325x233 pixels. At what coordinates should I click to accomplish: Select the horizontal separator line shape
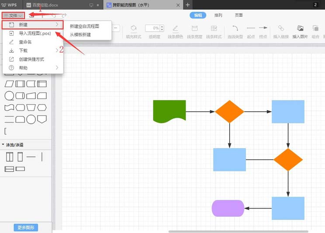pos(31,157)
